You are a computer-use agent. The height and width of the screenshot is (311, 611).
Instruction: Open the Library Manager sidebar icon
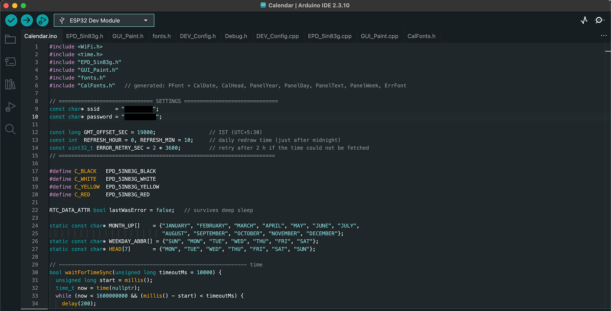tap(10, 84)
